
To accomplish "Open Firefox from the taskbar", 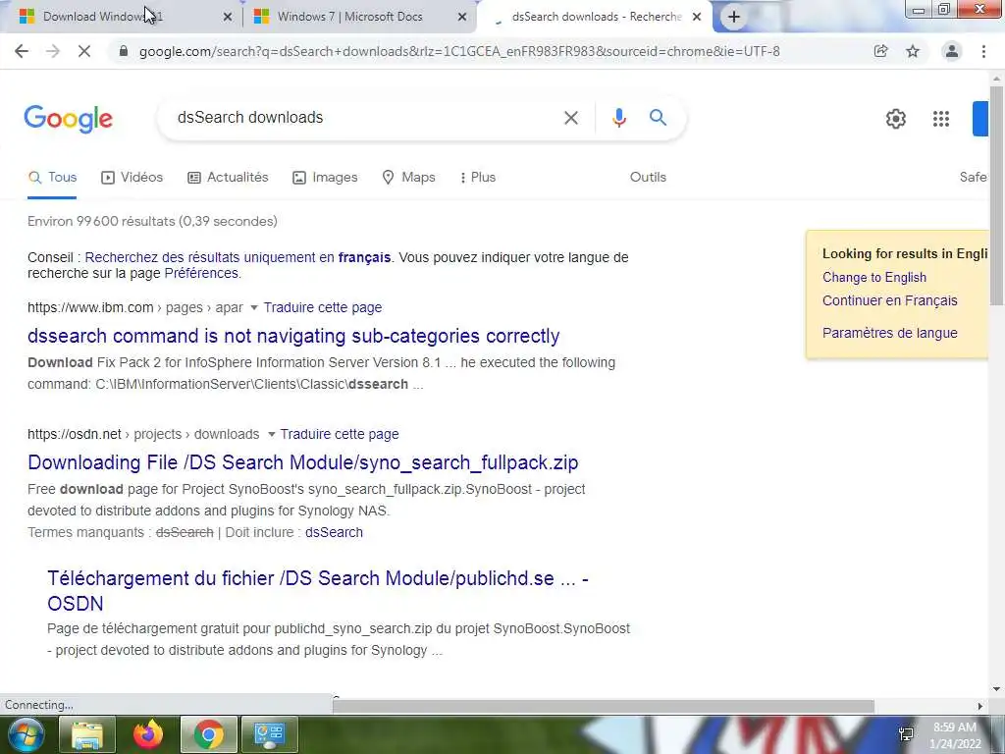I will pos(147,734).
